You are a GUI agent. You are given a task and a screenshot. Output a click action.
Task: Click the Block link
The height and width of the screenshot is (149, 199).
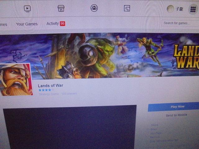coord(154,129)
